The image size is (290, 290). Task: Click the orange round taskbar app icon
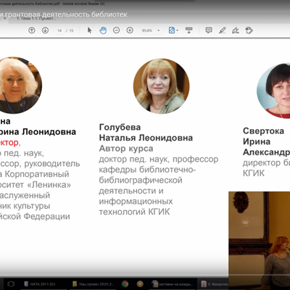140,284
